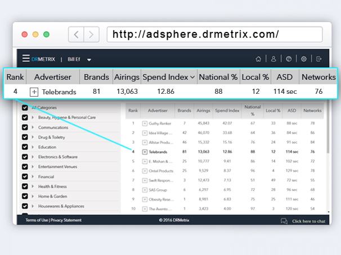This screenshot has height=255, width=341.
Task: Uncheck Electronics & Software checkbox
Action: coord(25,157)
